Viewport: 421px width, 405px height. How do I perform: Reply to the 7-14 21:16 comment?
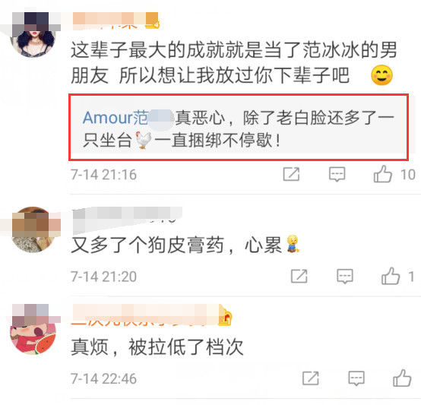point(337,174)
